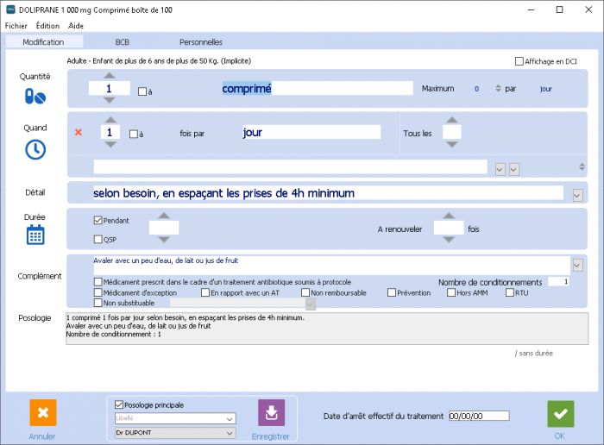
Task: Enable frequency range 'à' checkbox
Action: click(x=134, y=134)
